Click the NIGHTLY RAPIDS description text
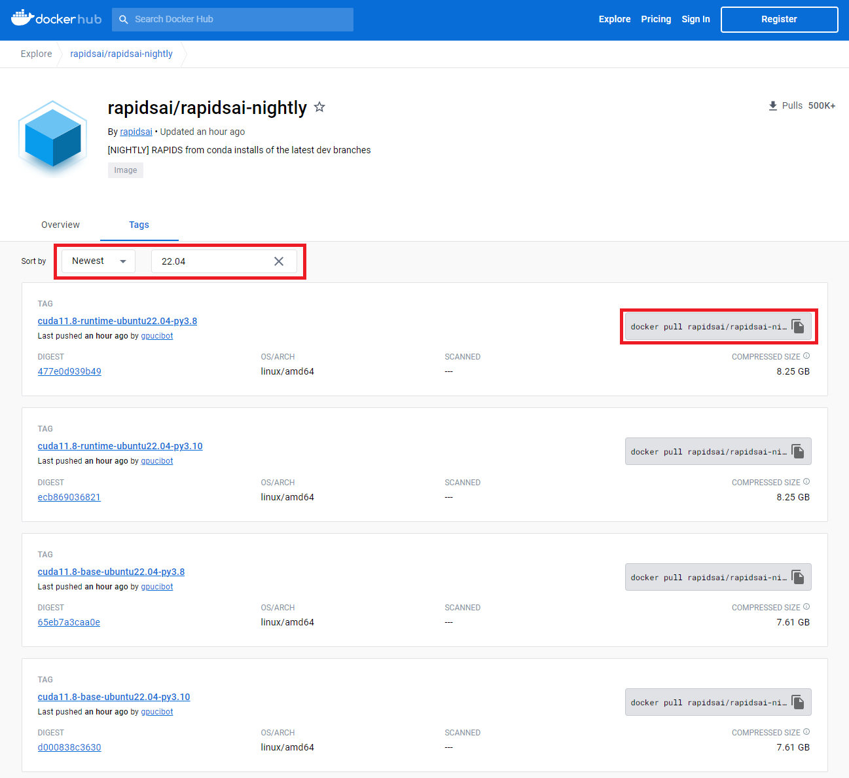Screen dimensions: 849x778 tap(239, 150)
